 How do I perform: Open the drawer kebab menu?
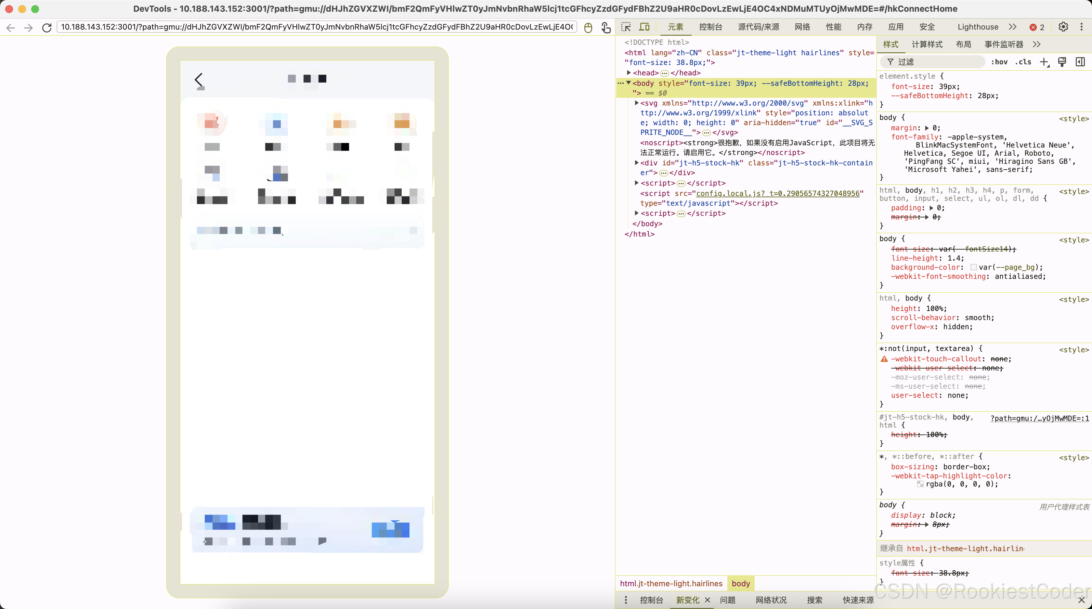tap(626, 600)
